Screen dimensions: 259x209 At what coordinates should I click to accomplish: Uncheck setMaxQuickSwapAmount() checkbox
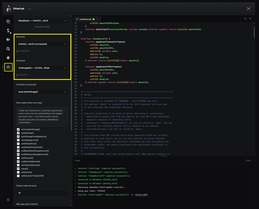18,151
